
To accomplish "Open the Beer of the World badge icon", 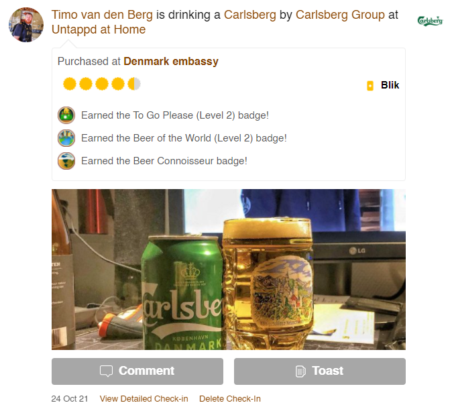I will (x=66, y=138).
